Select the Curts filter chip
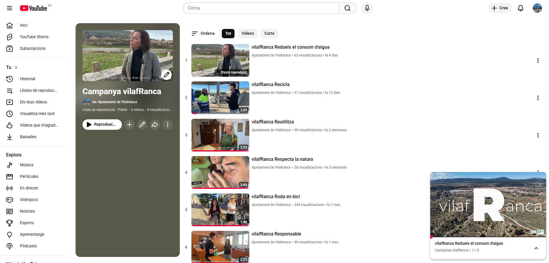Viewport: 549px width, 263px height. pyautogui.click(x=269, y=34)
